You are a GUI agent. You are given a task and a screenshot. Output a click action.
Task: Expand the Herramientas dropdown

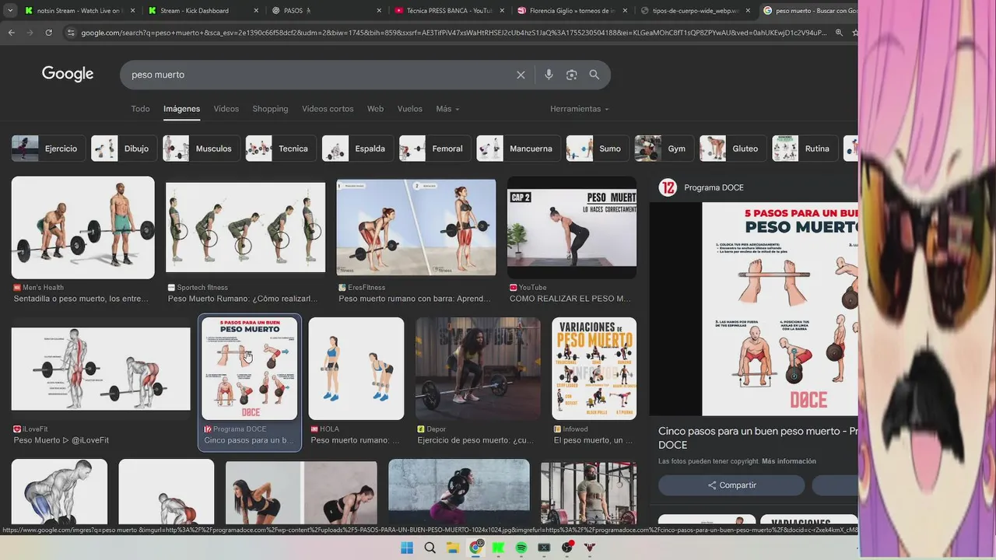(579, 109)
